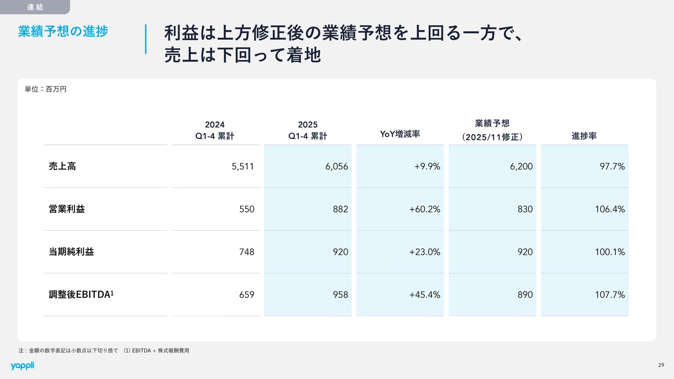The image size is (674, 379).
Task: Click the page number 29
Action: pyautogui.click(x=661, y=365)
